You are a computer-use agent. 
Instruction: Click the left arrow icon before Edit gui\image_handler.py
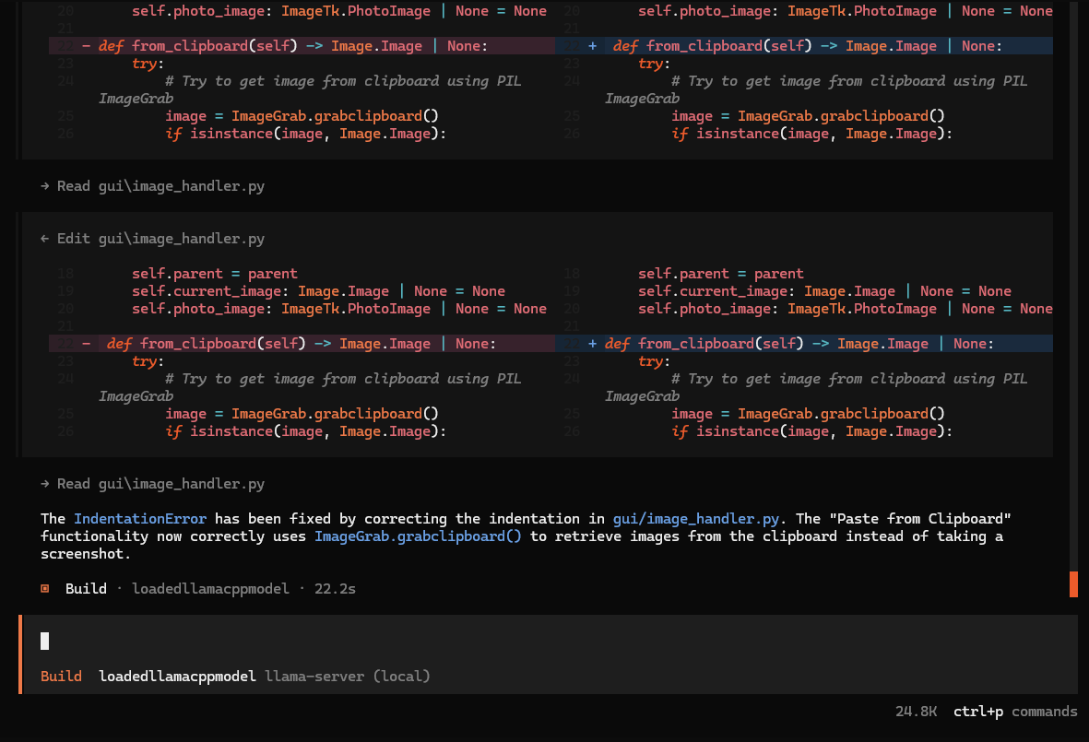pos(45,239)
